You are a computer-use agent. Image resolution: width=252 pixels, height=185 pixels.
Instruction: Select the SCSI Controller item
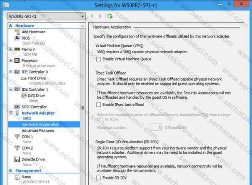tap(34, 107)
